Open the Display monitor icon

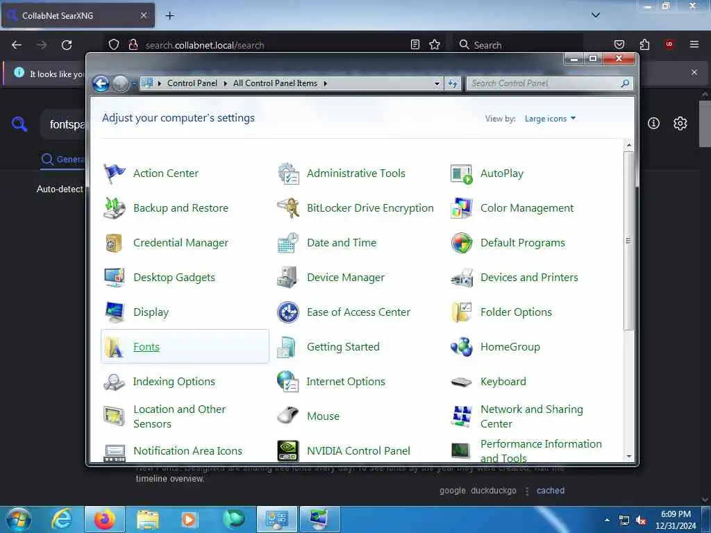[x=115, y=312]
